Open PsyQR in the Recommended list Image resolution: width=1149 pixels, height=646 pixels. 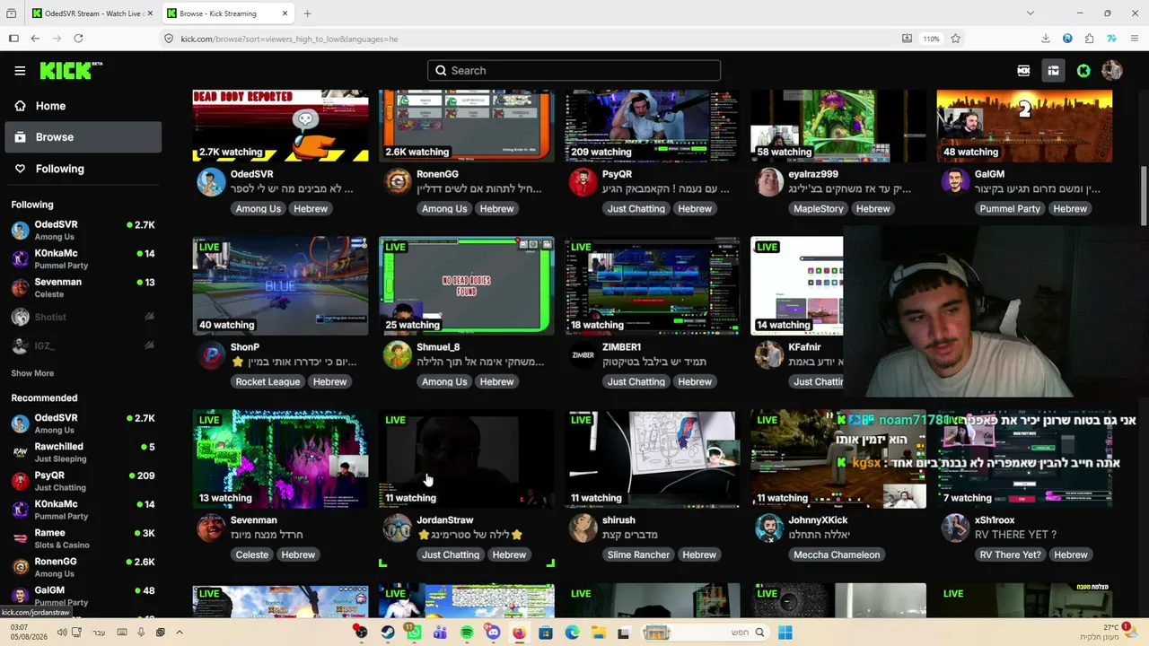tap(83, 481)
